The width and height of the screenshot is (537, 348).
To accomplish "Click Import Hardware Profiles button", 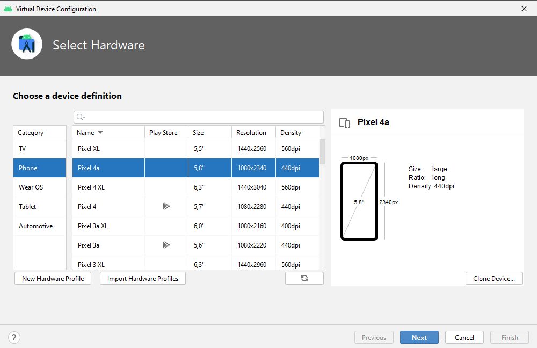I will coord(142,279).
